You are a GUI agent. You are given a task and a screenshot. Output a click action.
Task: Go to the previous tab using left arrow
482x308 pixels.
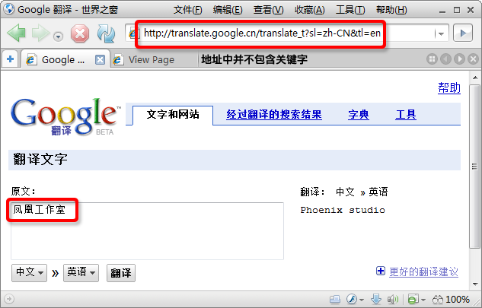pyautogui.click(x=445, y=59)
